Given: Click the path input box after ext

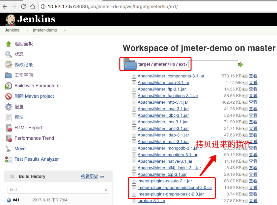Looking at the screenshot, I should (x=213, y=64).
